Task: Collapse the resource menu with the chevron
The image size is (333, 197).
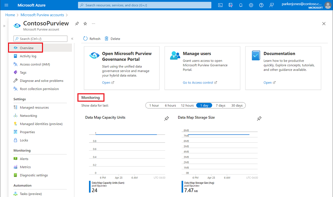Action: tap(72, 38)
